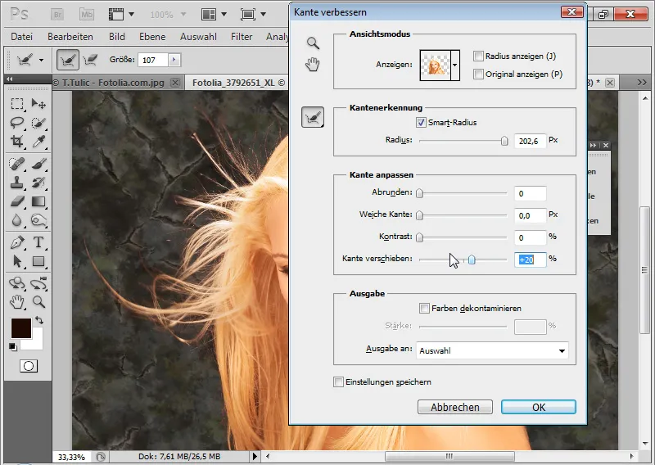655x465 pixels.
Task: Launch Mini Bridge from application bar
Action: (x=87, y=15)
